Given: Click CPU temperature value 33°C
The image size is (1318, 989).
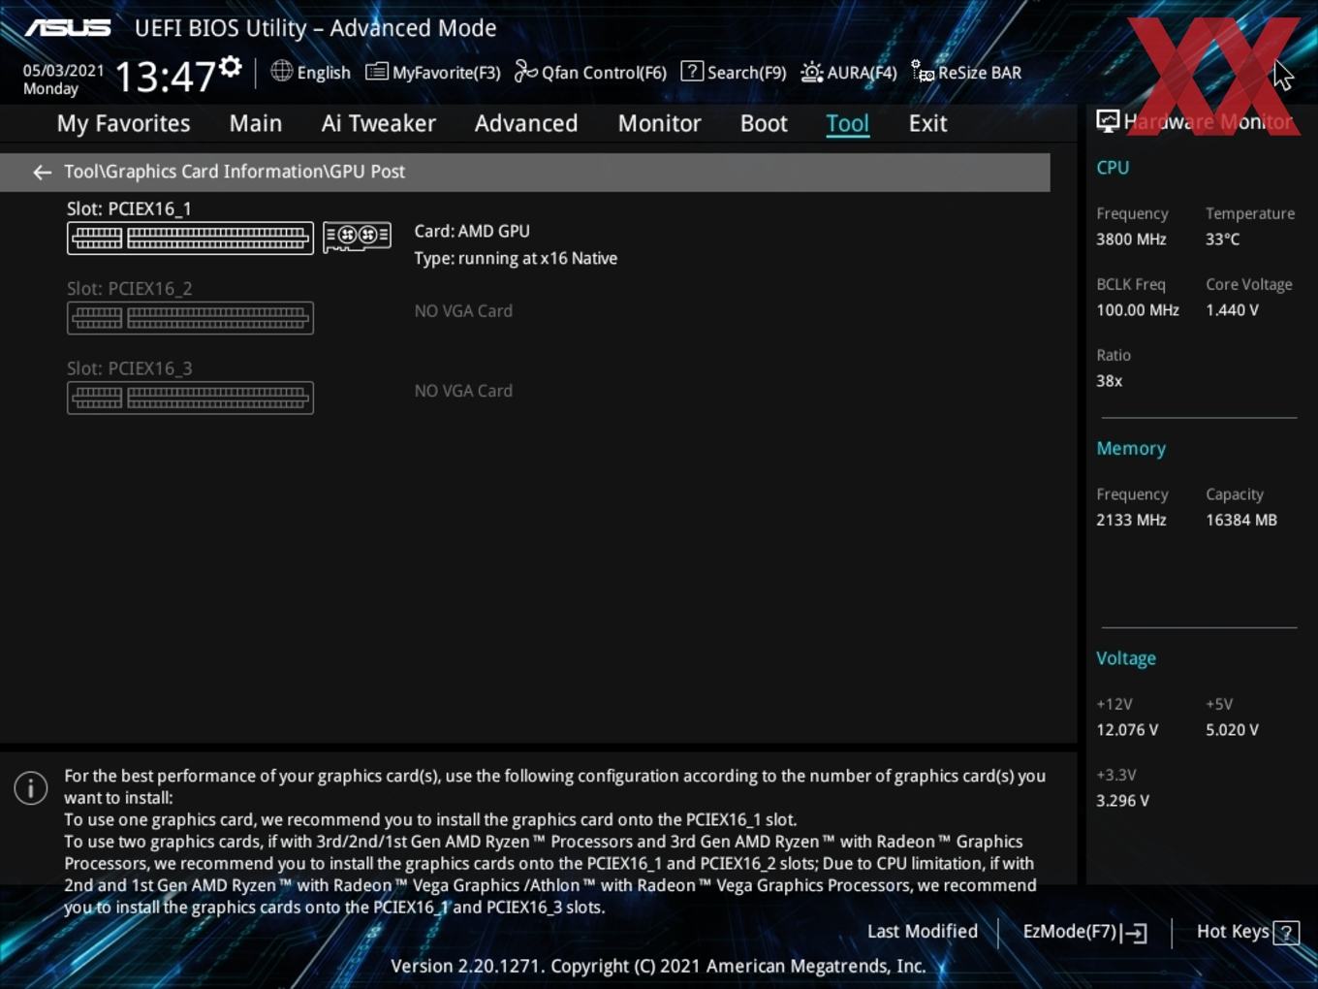Looking at the screenshot, I should 1222,239.
